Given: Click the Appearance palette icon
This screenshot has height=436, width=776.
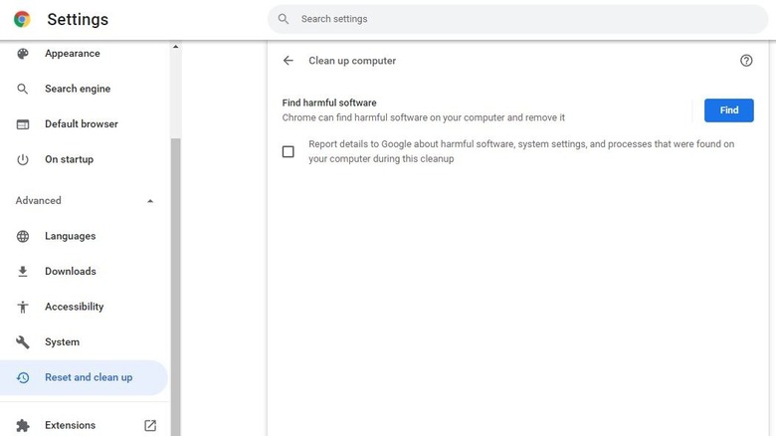Looking at the screenshot, I should pyautogui.click(x=23, y=54).
